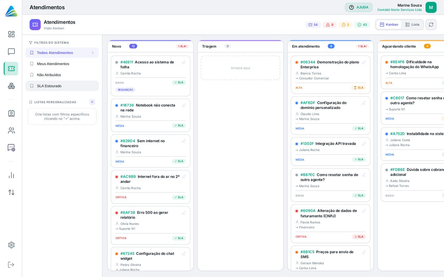Click the Listas Personalizadas section header
The height and width of the screenshot is (277, 444).
pos(55,102)
